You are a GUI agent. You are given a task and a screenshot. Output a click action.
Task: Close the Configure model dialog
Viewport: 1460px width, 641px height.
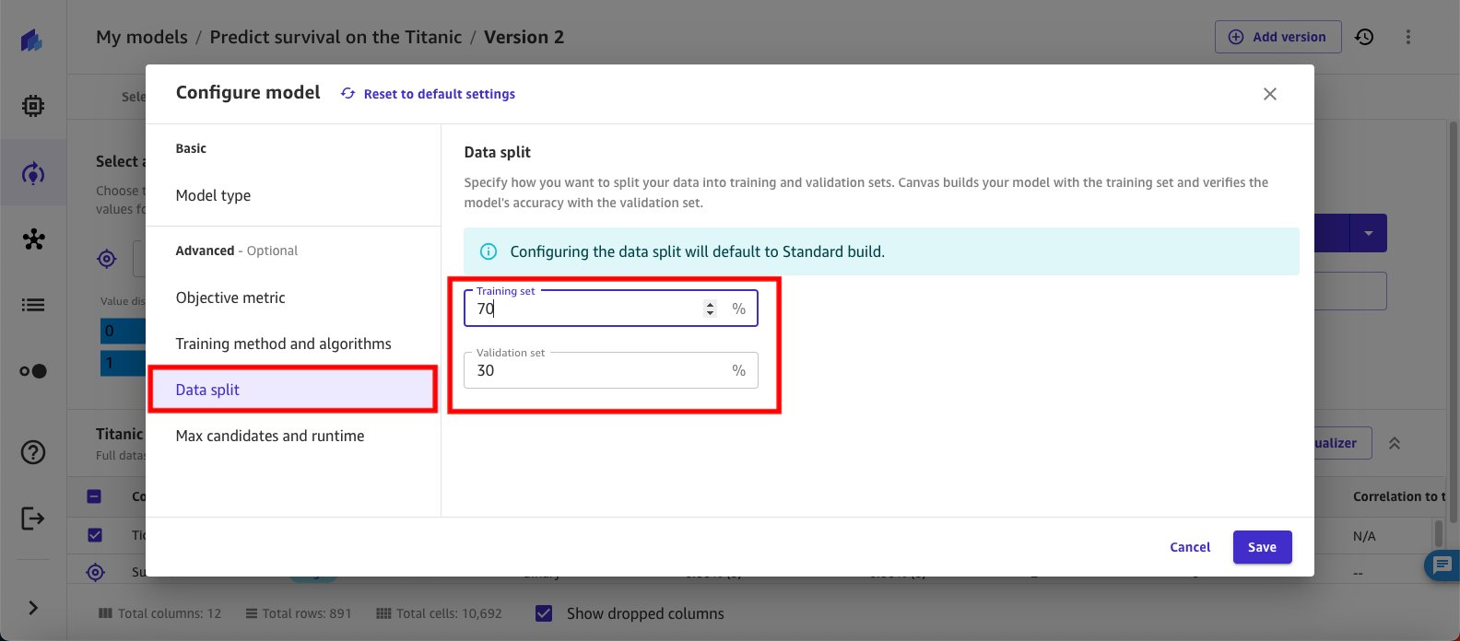(1270, 94)
